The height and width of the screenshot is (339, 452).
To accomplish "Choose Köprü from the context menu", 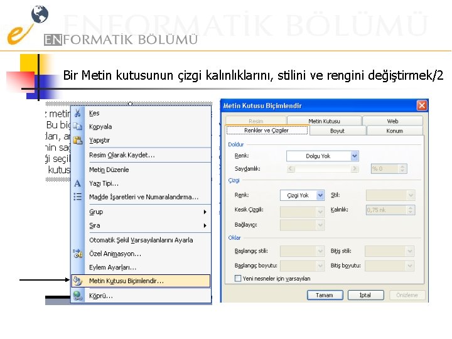I will pos(141,296).
